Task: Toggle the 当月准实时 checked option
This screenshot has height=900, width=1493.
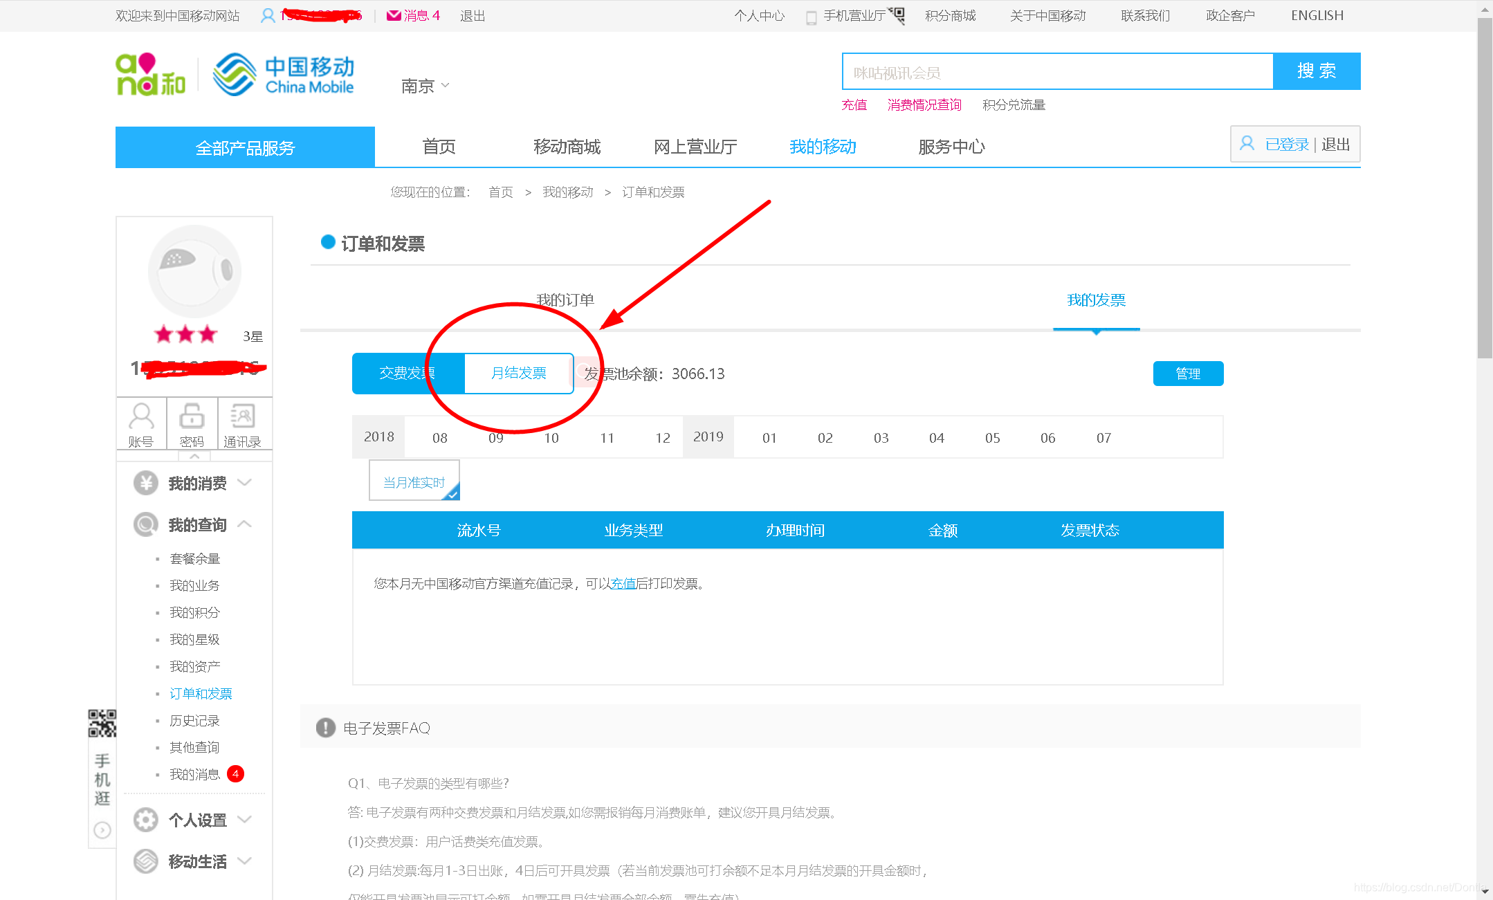Action: pos(414,481)
